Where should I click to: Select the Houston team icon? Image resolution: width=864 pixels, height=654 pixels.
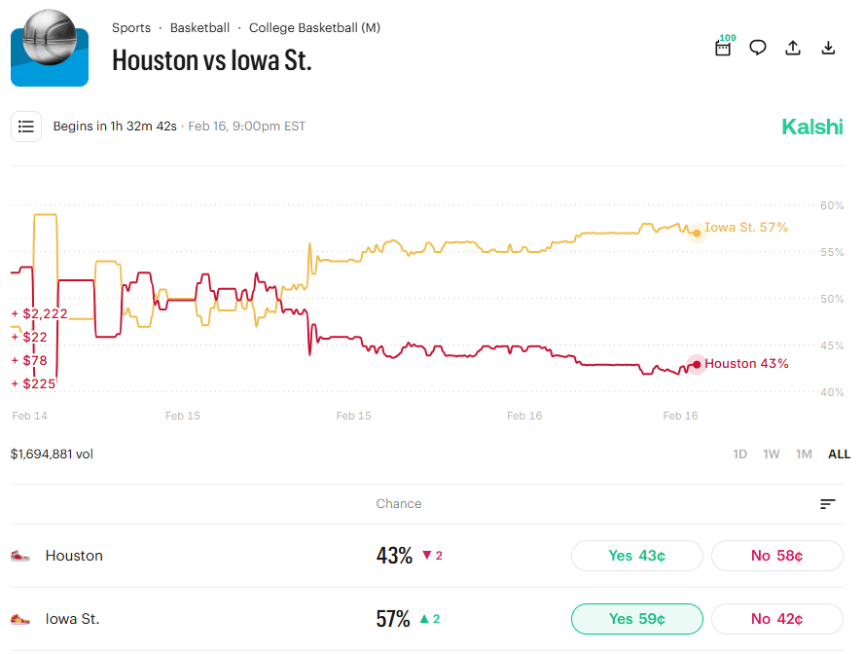pos(20,556)
